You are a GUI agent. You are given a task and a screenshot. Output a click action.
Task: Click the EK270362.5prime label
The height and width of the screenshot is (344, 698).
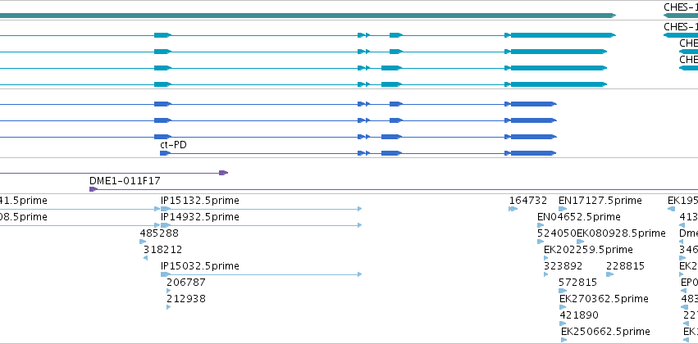604,299
